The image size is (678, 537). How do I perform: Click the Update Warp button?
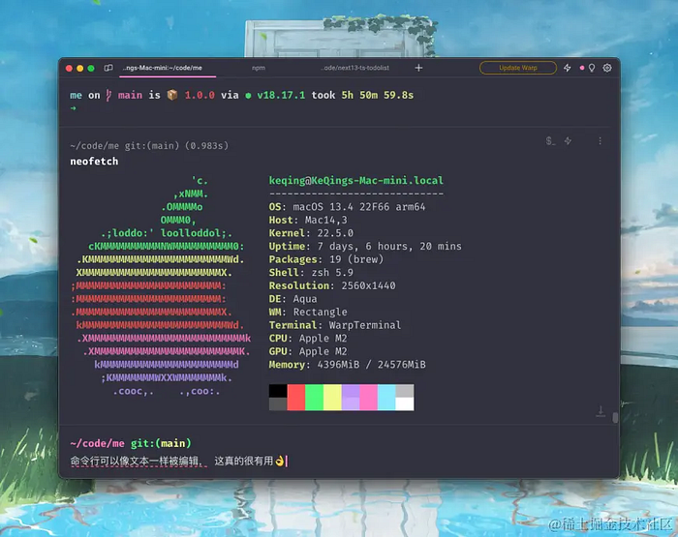pos(518,68)
